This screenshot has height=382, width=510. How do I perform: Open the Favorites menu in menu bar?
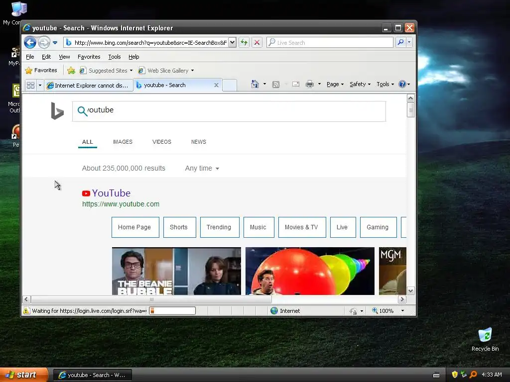[89, 57]
